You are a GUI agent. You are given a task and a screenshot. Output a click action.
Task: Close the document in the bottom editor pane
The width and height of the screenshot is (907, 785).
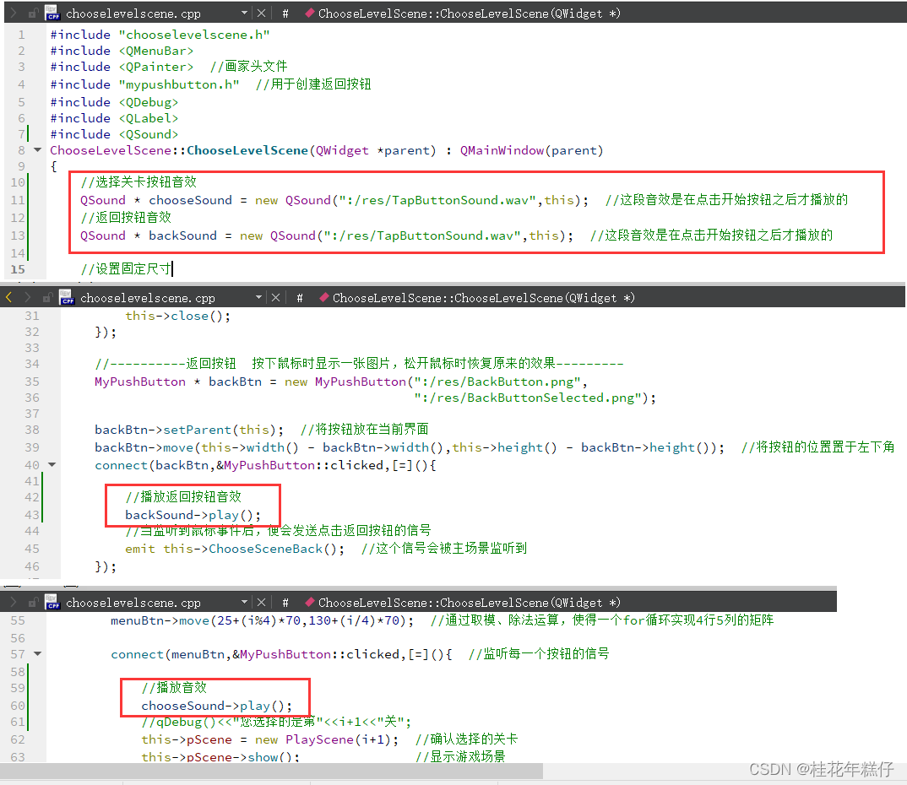[262, 603]
